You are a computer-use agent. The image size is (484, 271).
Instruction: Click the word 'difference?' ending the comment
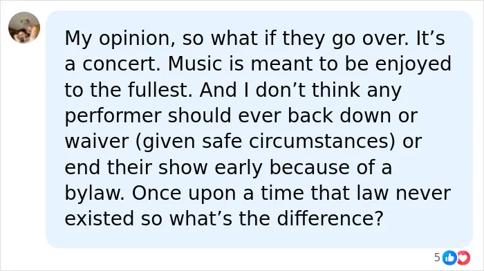click(330, 218)
